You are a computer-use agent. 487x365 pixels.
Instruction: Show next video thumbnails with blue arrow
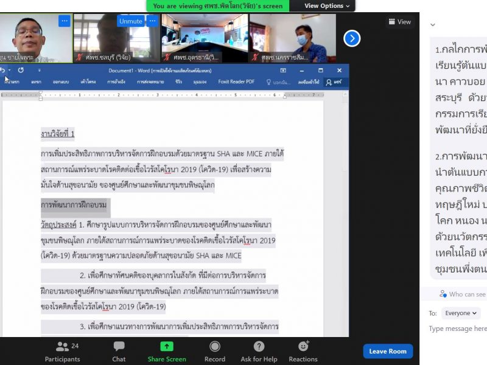click(352, 38)
